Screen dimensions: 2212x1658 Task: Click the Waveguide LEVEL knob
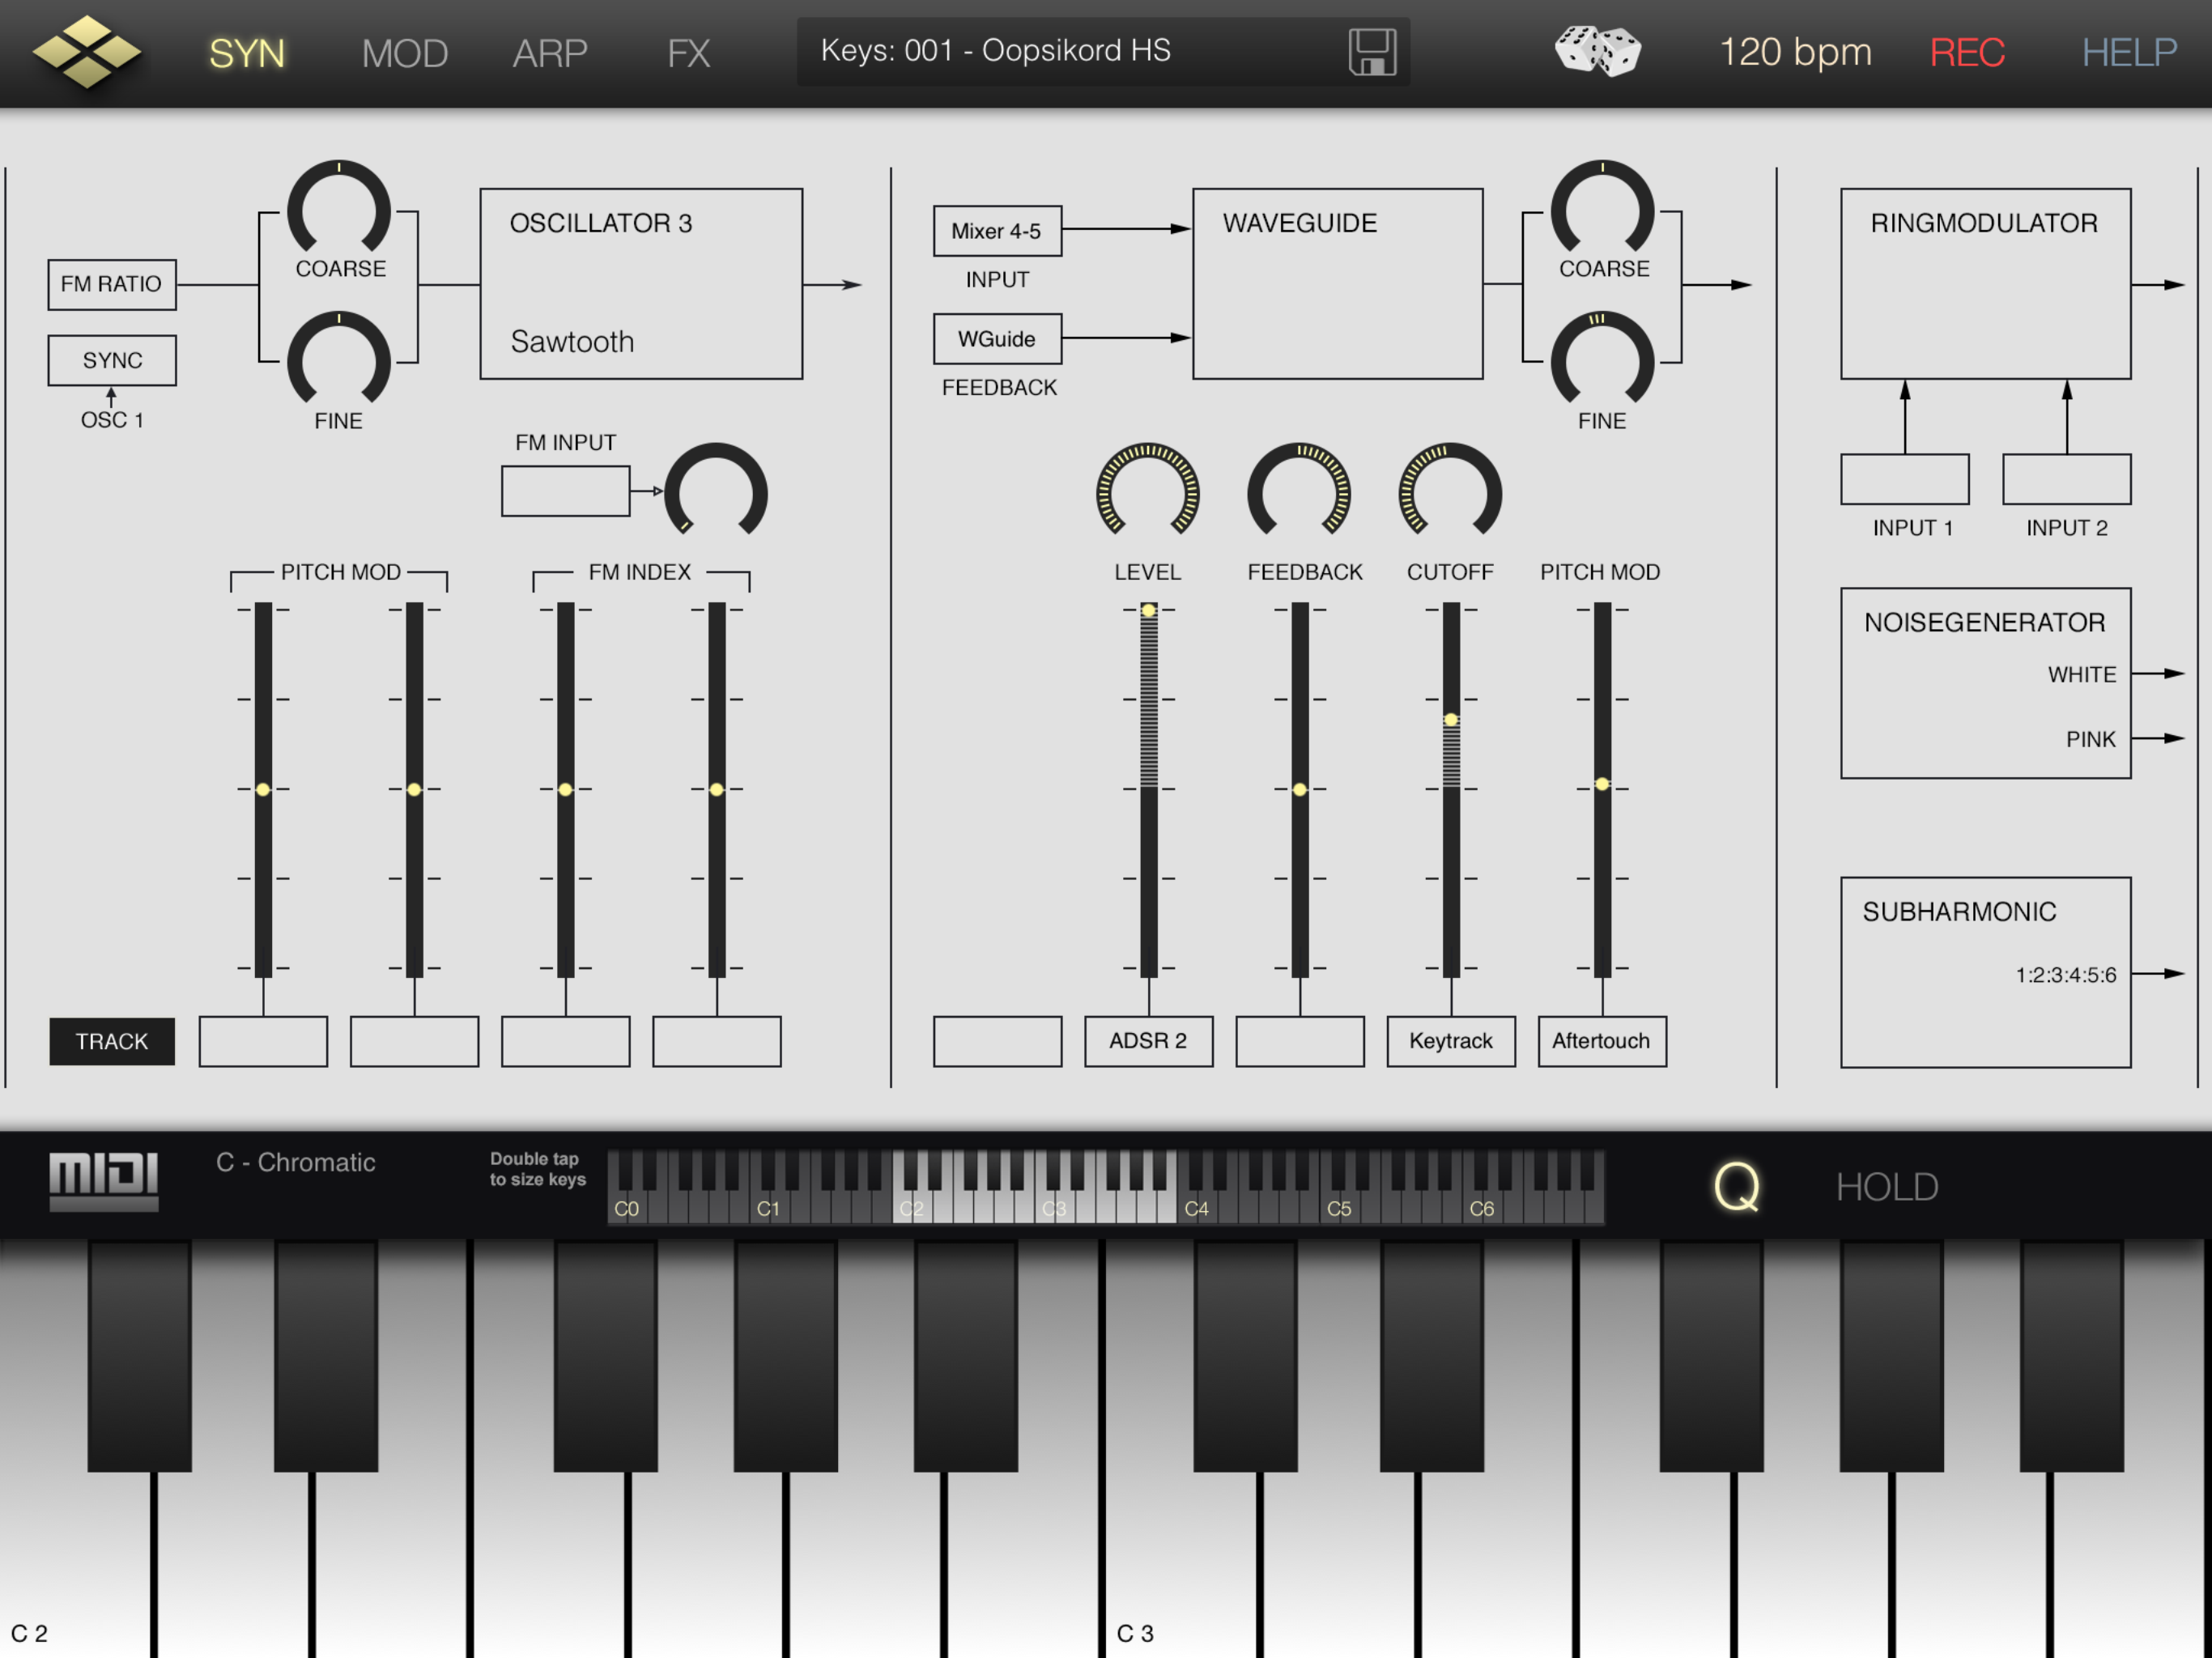pos(1148,493)
